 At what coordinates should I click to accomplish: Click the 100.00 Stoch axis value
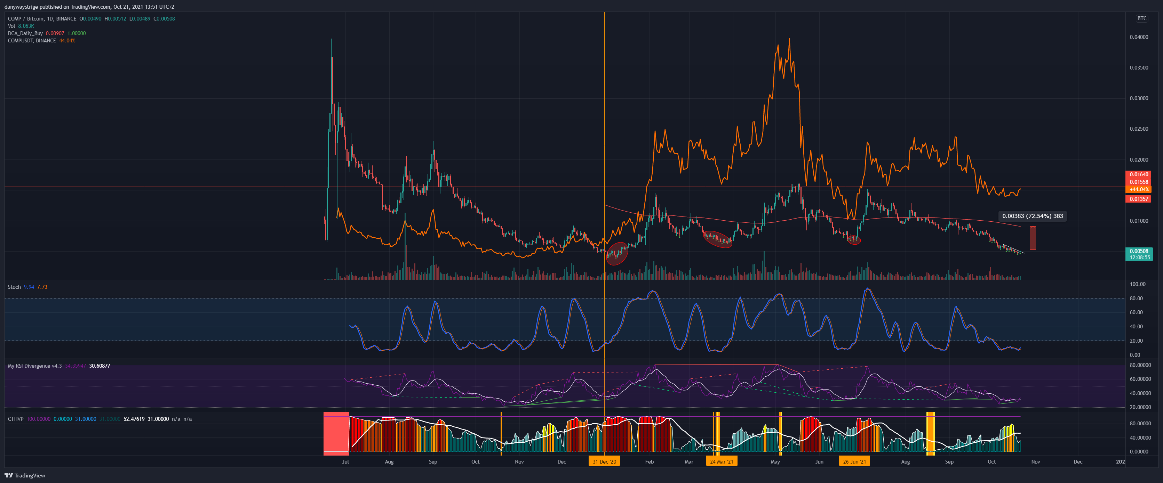point(1137,284)
